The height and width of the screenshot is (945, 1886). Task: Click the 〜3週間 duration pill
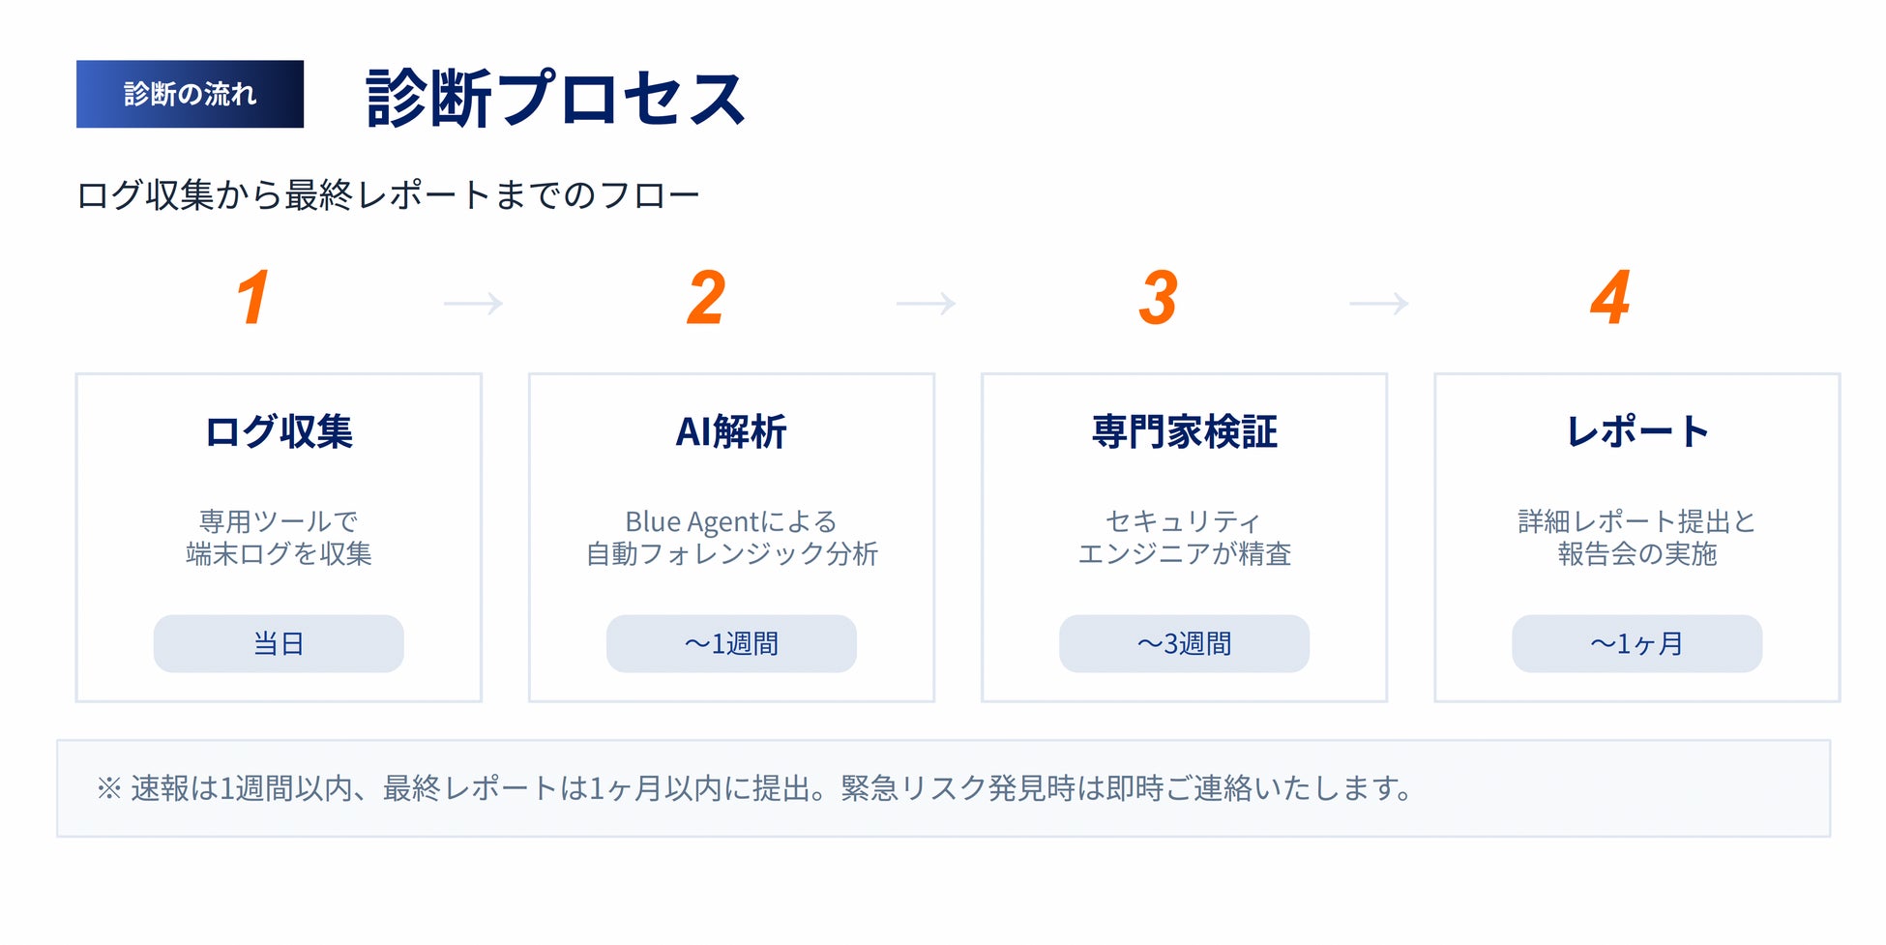point(1185,643)
